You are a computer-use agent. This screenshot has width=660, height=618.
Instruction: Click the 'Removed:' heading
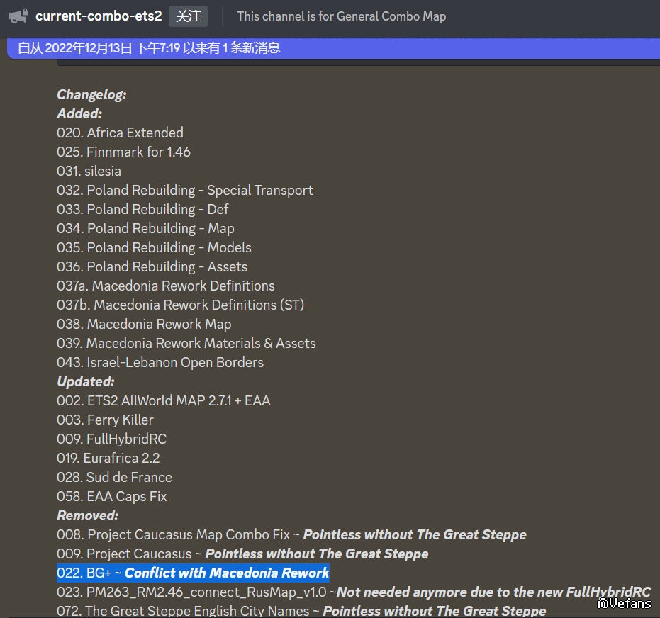pos(88,515)
